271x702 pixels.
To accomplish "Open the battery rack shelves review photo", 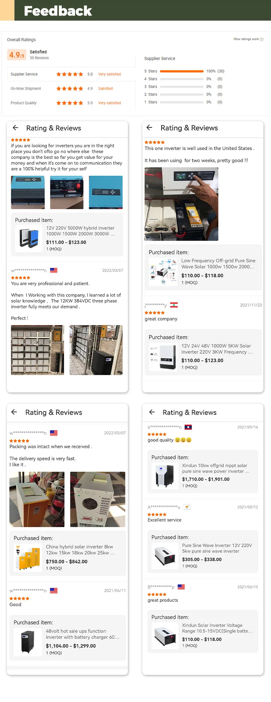I will click(x=38, y=350).
